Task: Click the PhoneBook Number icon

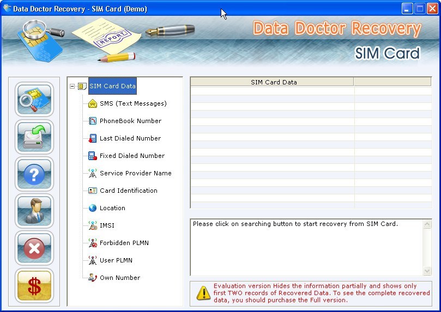Action: [x=93, y=121]
